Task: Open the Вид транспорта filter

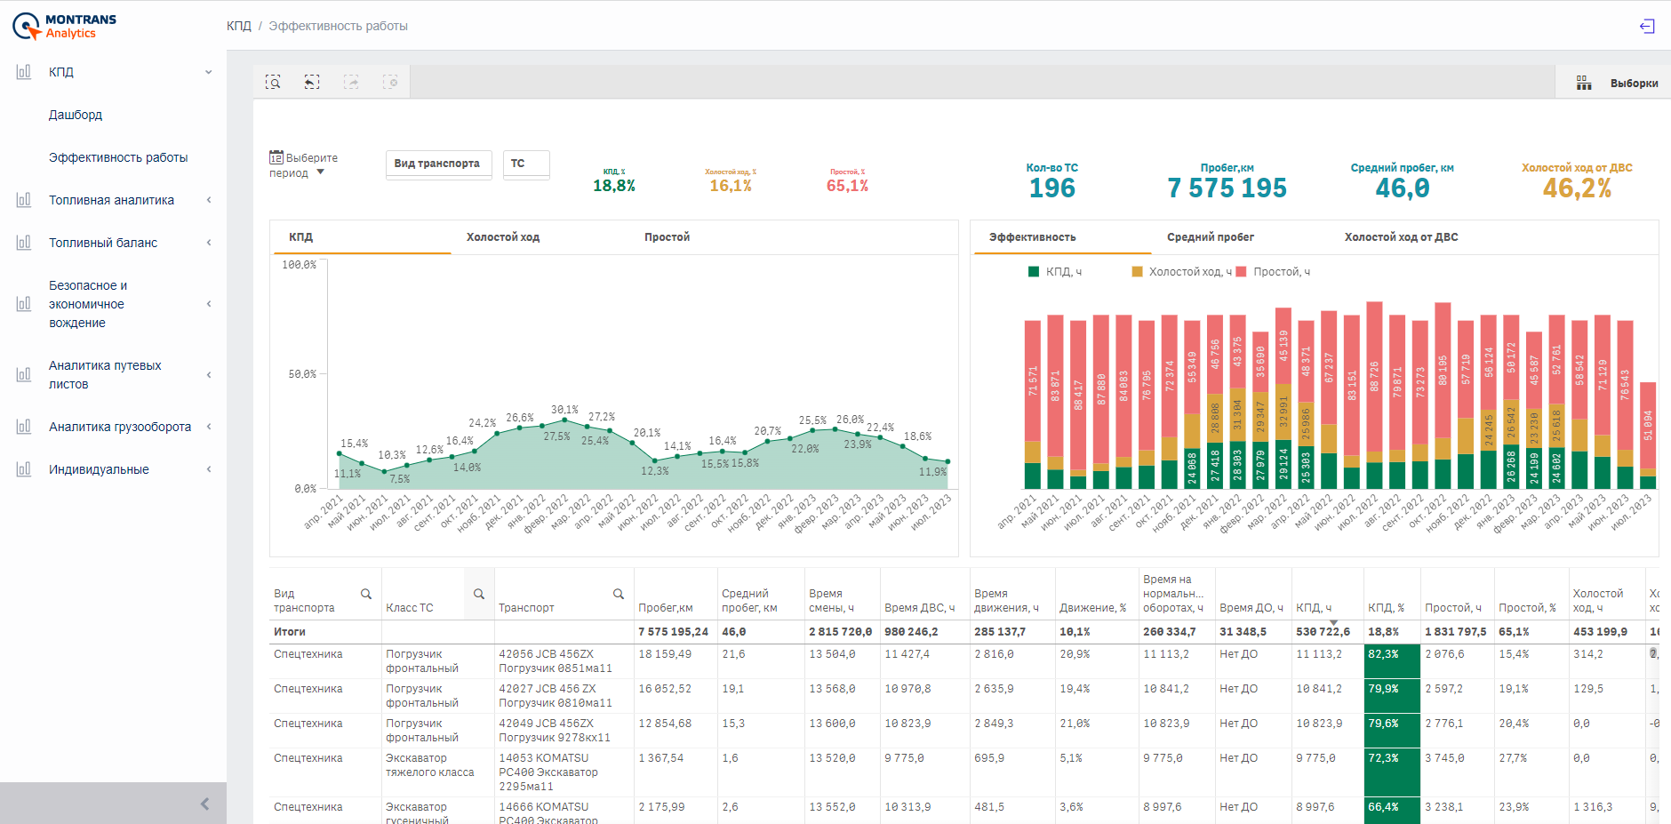Action: (439, 164)
